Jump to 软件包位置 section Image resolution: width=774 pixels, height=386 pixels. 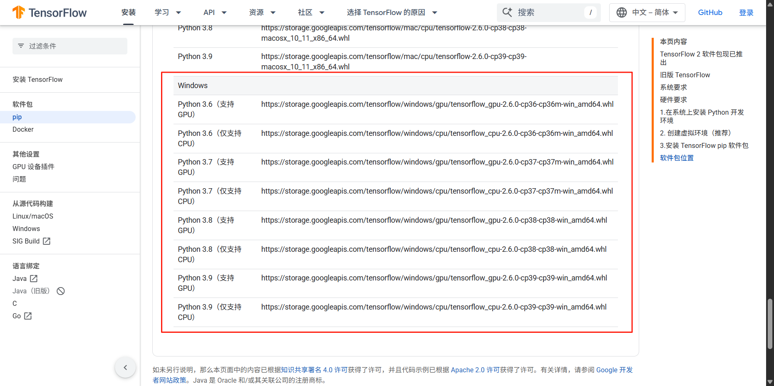pyautogui.click(x=677, y=158)
